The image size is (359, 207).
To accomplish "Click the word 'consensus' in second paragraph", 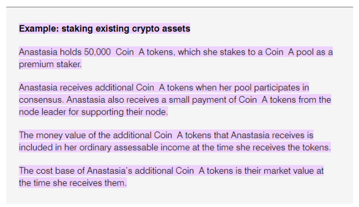I will [41, 100].
